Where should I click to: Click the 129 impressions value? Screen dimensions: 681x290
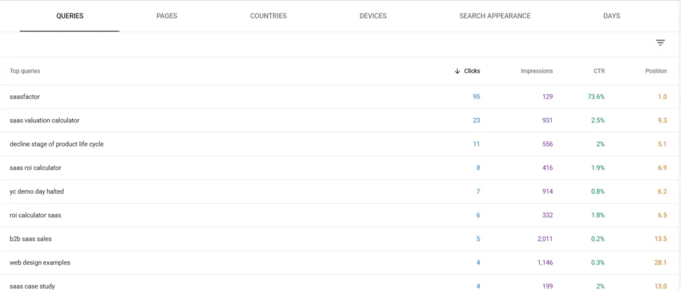(x=547, y=97)
